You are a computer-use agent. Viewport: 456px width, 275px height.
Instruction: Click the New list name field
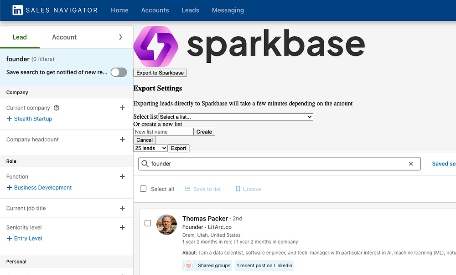[163, 132]
